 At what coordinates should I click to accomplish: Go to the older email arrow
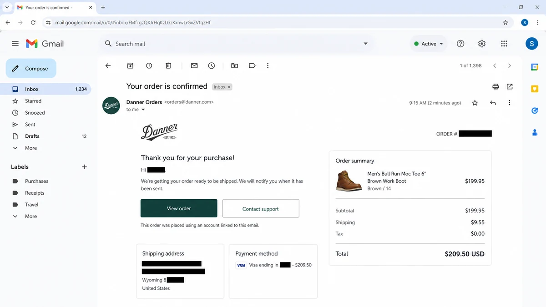pos(510,65)
